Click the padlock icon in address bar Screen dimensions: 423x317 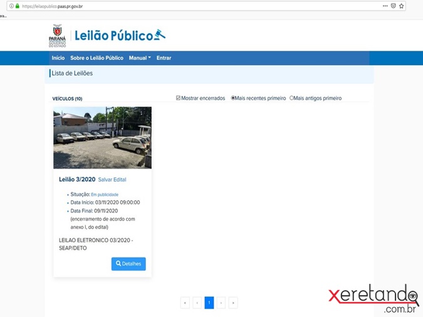[x=18, y=6]
